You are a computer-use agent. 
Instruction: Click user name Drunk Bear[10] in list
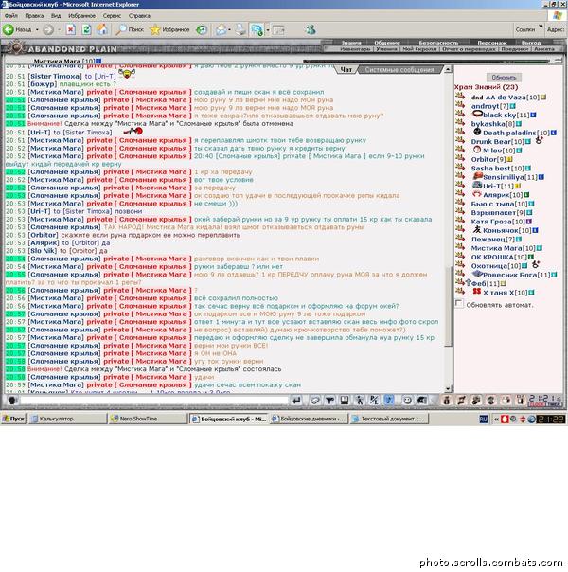click(x=497, y=141)
